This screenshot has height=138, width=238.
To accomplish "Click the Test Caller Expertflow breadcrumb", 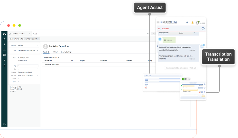I will click(x=32, y=39).
